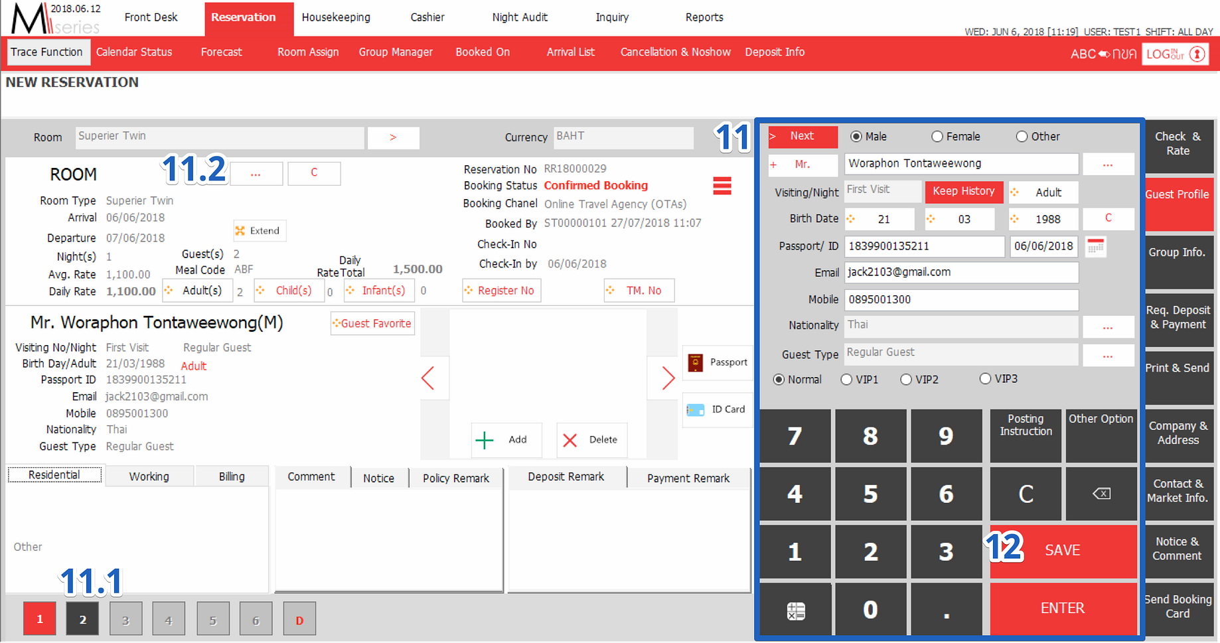Image resolution: width=1220 pixels, height=643 pixels.
Task: Click the red SAVE button
Action: click(x=1063, y=551)
